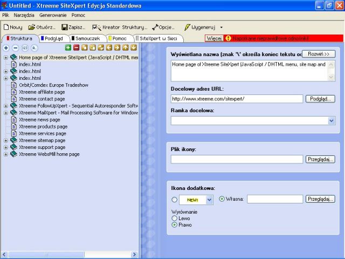Select the Własna custom icon radio button
Viewport: 345px width, 259px height.
coord(222,199)
